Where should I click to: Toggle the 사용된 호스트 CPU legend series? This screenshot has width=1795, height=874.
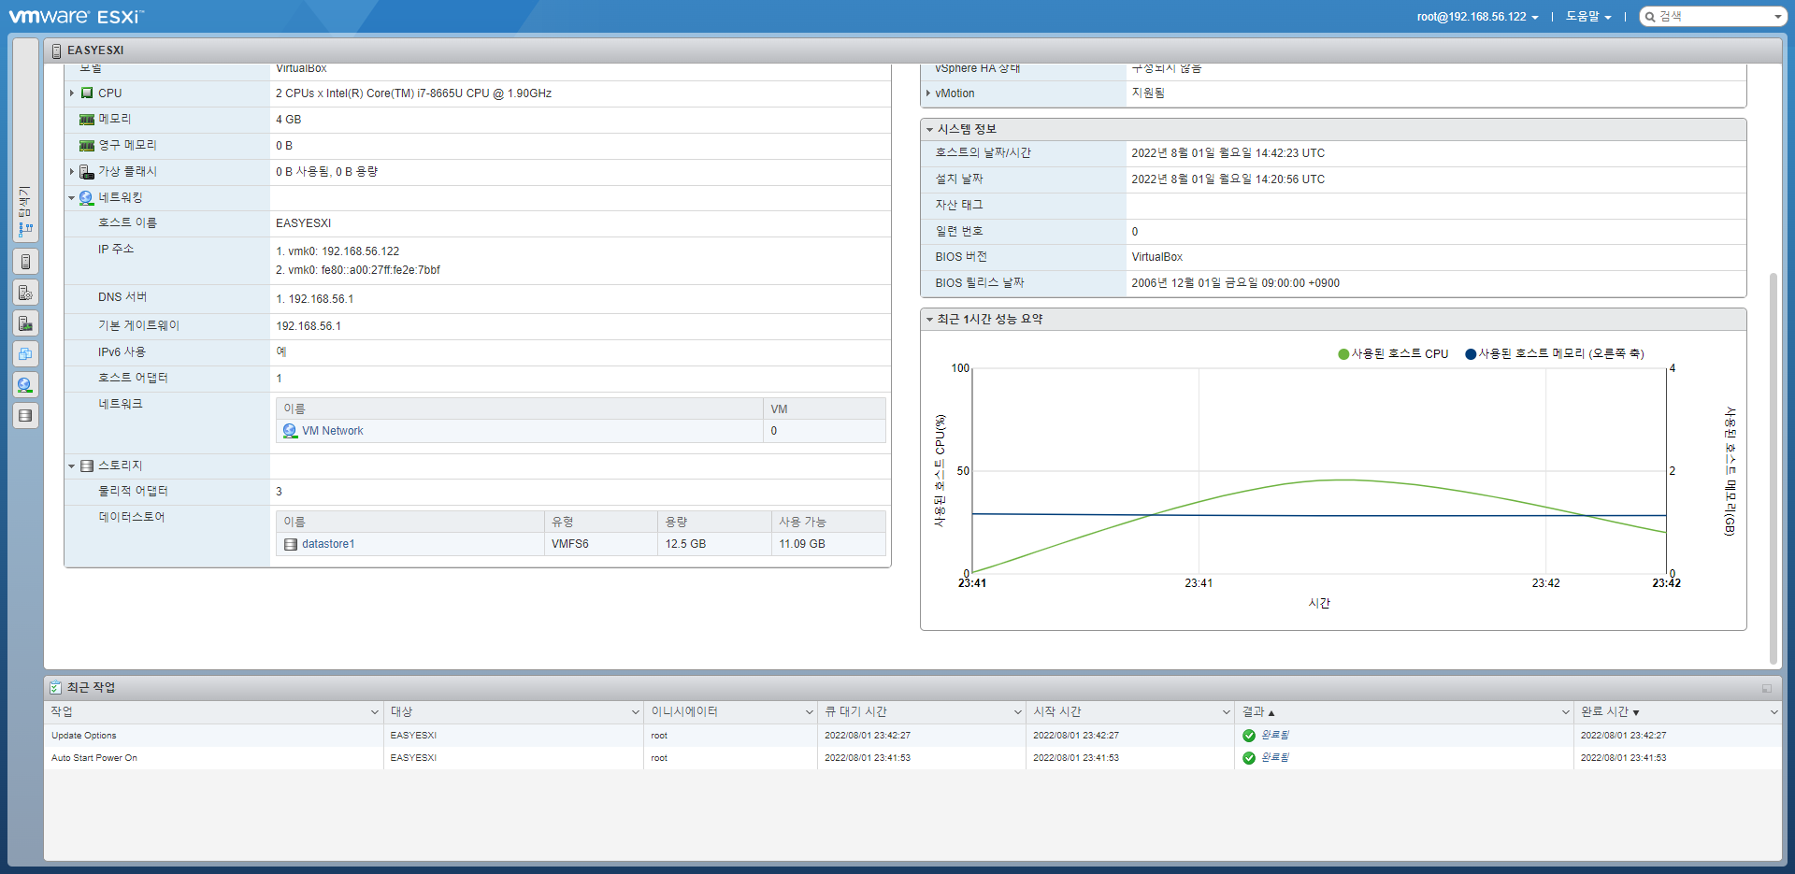1393,354
